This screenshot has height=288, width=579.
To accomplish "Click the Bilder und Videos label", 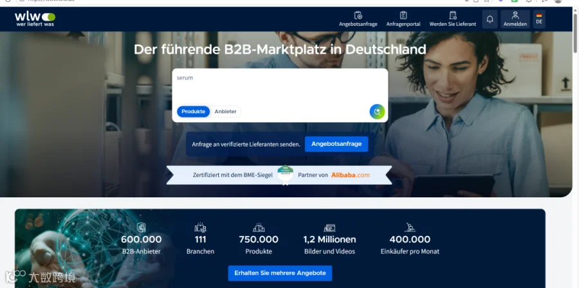I will point(329,252).
